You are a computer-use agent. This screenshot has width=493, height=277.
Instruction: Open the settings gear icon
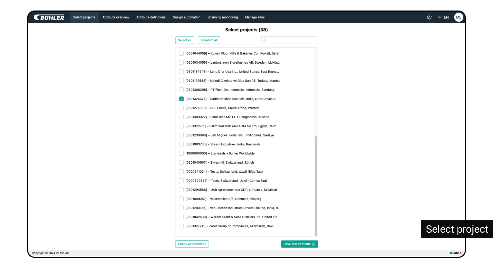tap(429, 17)
